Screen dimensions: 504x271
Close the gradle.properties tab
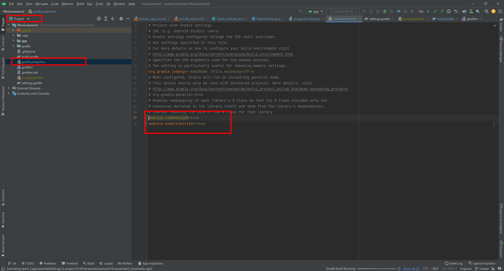pos(359,19)
